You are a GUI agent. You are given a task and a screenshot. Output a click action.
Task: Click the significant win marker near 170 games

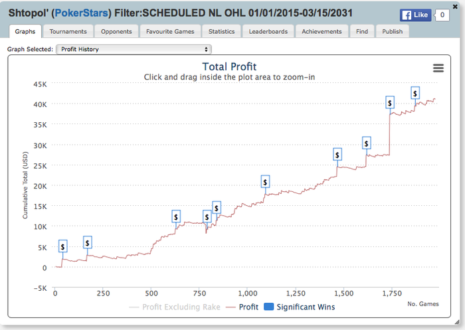87,242
